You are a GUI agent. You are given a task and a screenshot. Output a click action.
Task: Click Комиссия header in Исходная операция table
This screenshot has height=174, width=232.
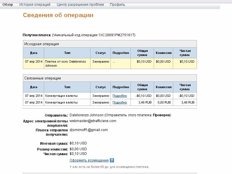[164, 53]
